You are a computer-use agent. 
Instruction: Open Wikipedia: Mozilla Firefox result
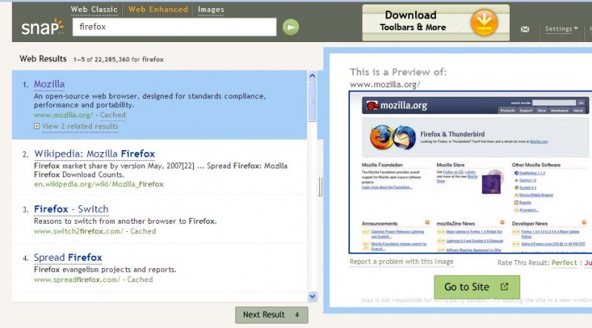click(x=95, y=154)
